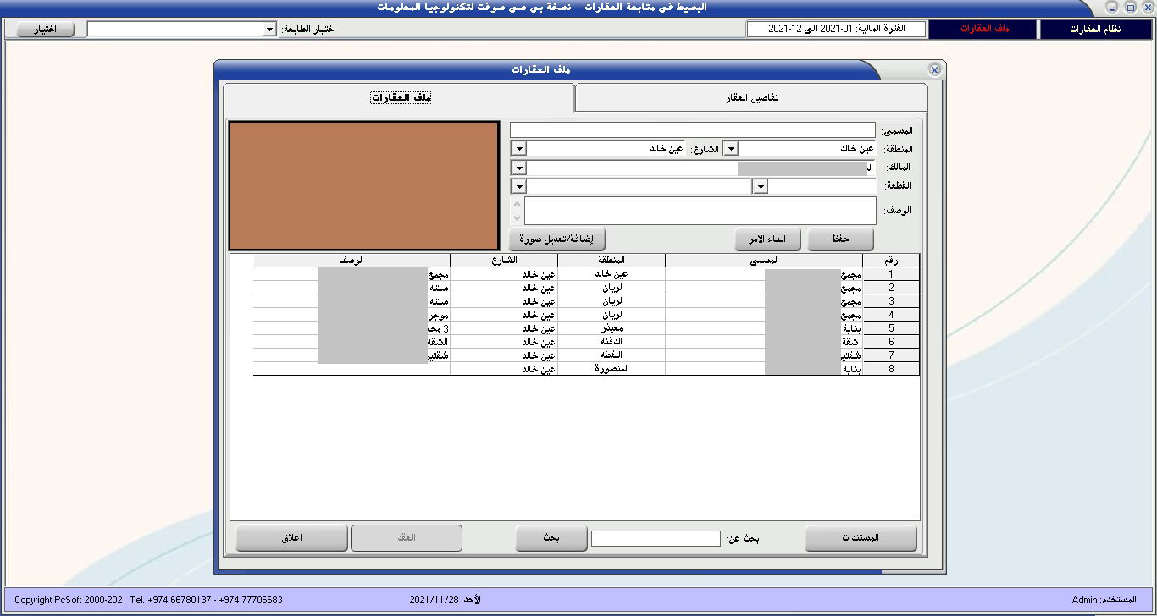Switch to the تفاصيل العقار tab
Image resolution: width=1157 pixels, height=616 pixels.
coord(751,97)
